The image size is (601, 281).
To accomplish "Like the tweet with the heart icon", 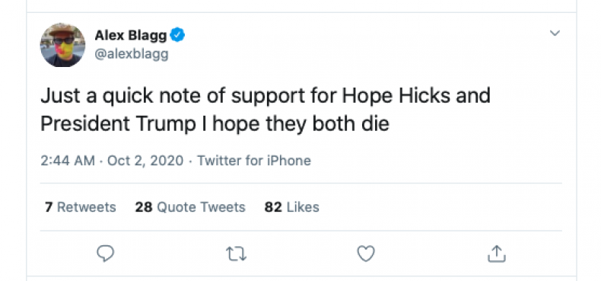I will point(366,254).
